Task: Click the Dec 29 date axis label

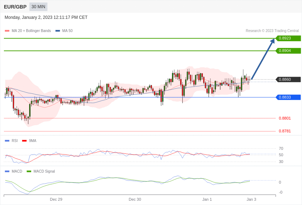Action: tap(56, 199)
